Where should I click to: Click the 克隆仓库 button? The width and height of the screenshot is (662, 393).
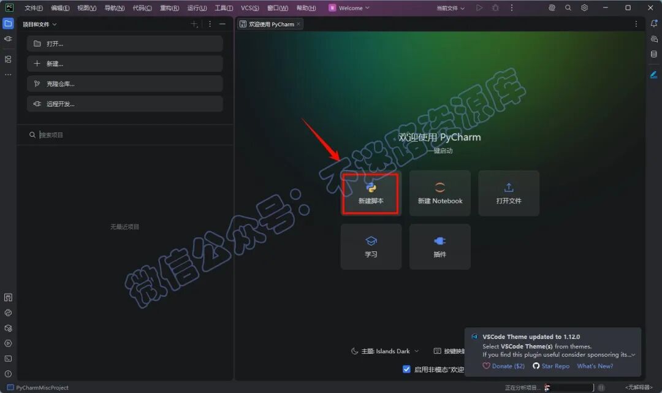pyautogui.click(x=124, y=83)
